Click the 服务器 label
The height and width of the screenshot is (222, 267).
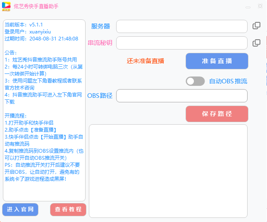coord(100,26)
